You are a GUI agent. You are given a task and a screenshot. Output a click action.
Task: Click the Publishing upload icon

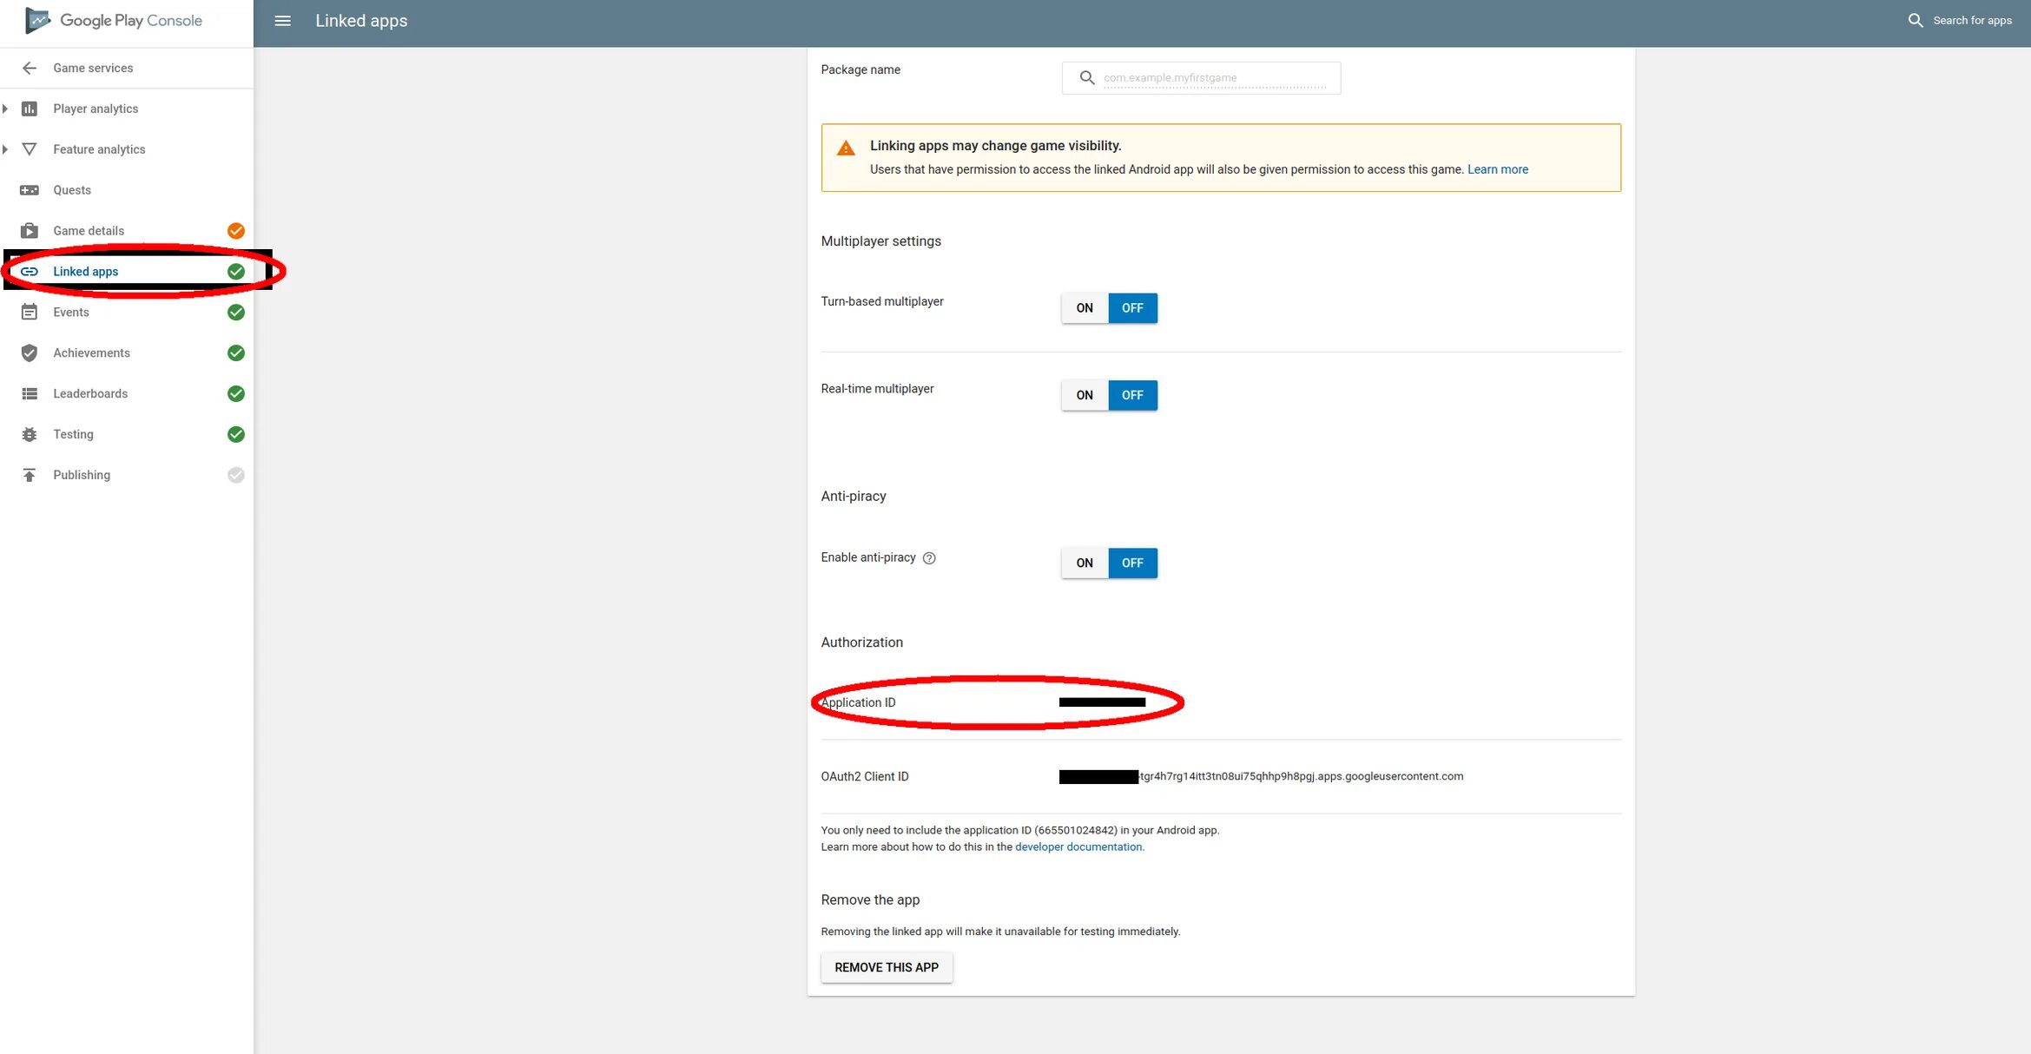pos(30,475)
